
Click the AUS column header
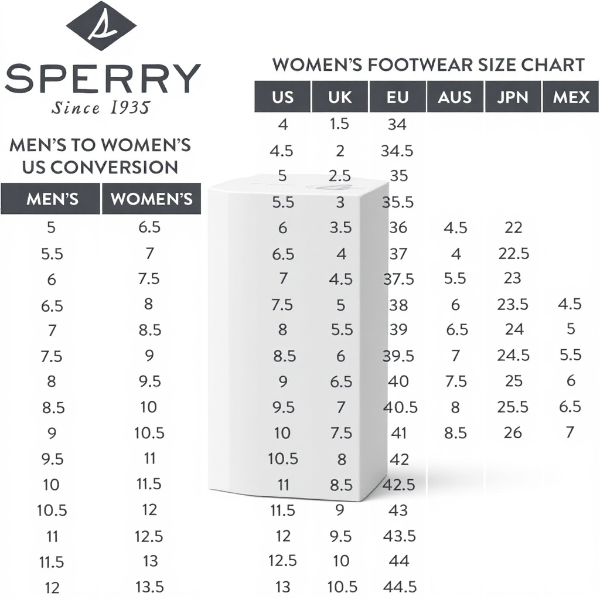click(455, 97)
